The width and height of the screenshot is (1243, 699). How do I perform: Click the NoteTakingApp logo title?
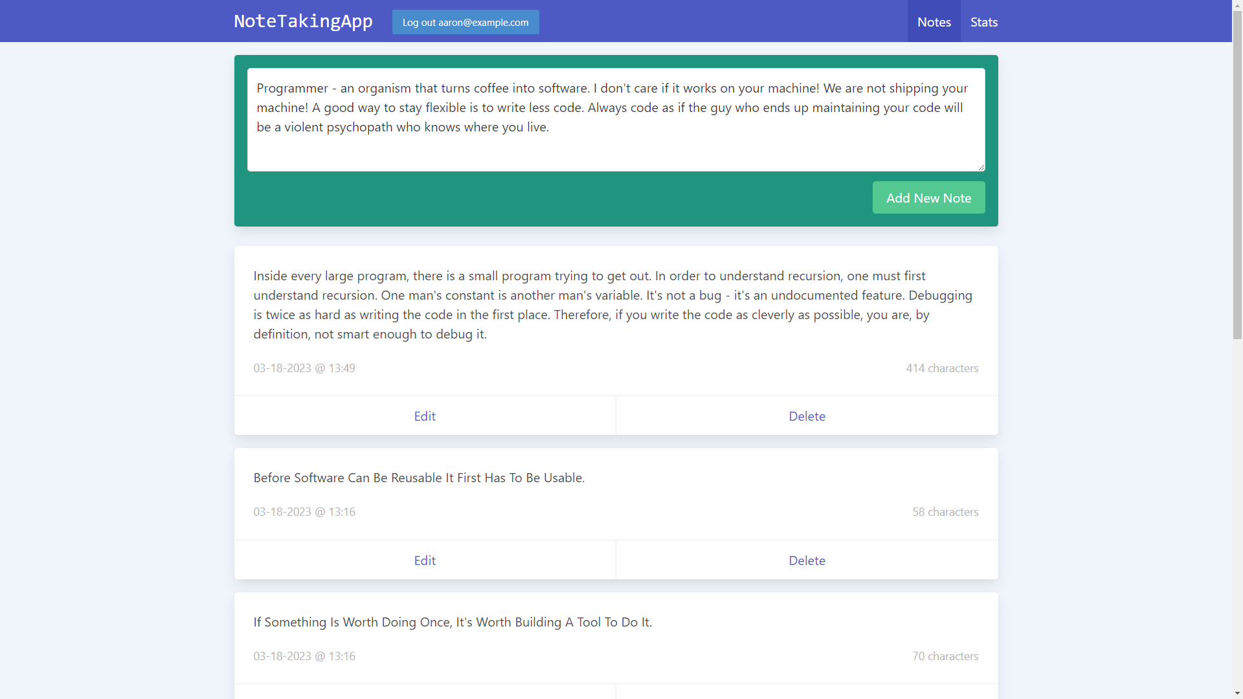click(x=303, y=21)
